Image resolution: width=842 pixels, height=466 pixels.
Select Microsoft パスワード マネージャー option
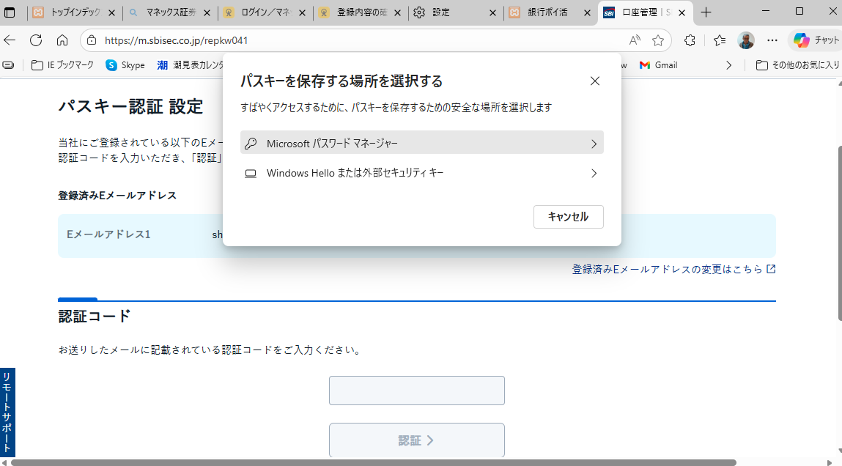(421, 144)
